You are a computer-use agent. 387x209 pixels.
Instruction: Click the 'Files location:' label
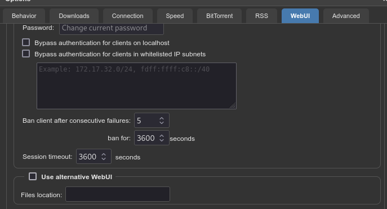pyautogui.click(x=42, y=195)
